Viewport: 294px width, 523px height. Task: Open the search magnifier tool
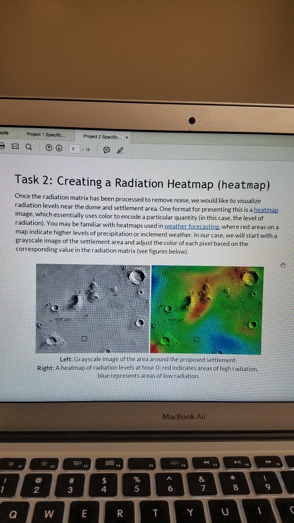pos(29,147)
